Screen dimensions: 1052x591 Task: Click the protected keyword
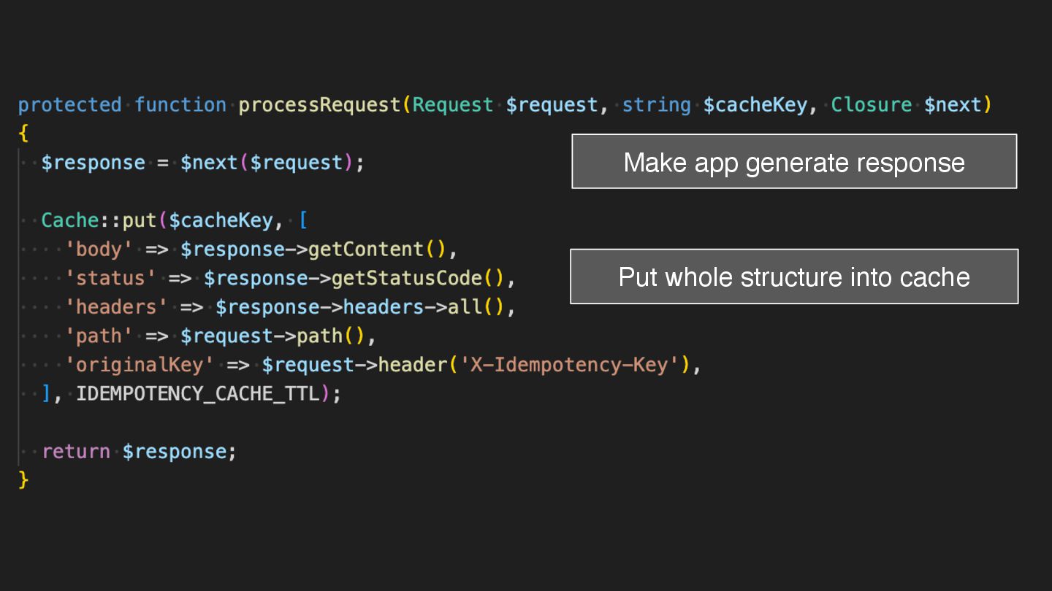(x=69, y=105)
